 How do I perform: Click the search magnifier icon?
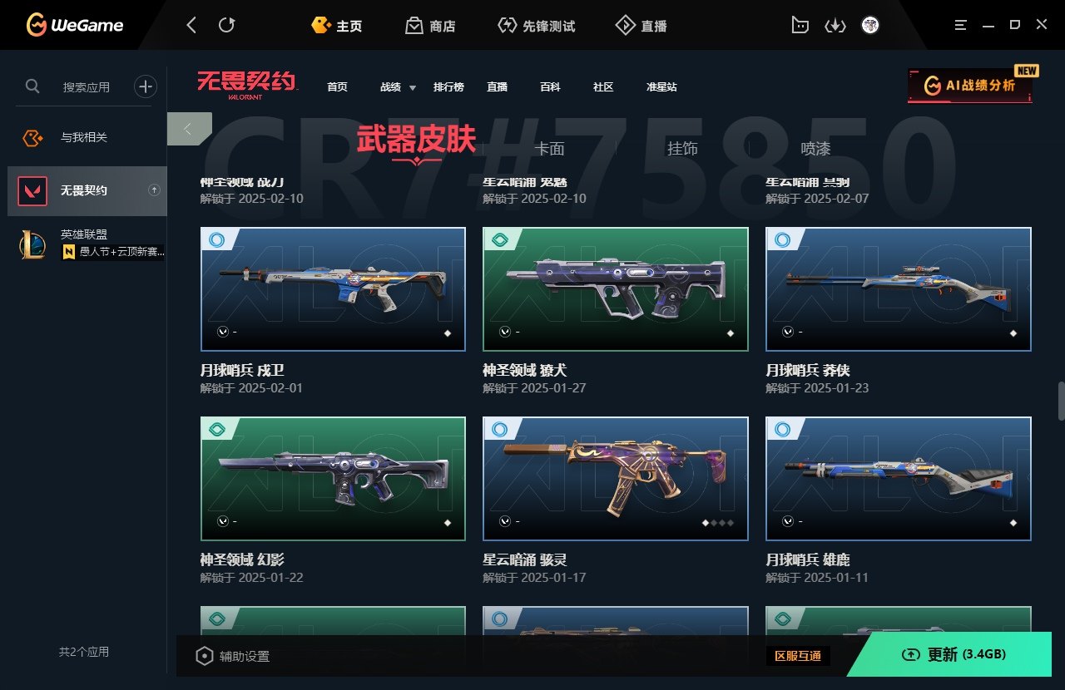pyautogui.click(x=32, y=86)
